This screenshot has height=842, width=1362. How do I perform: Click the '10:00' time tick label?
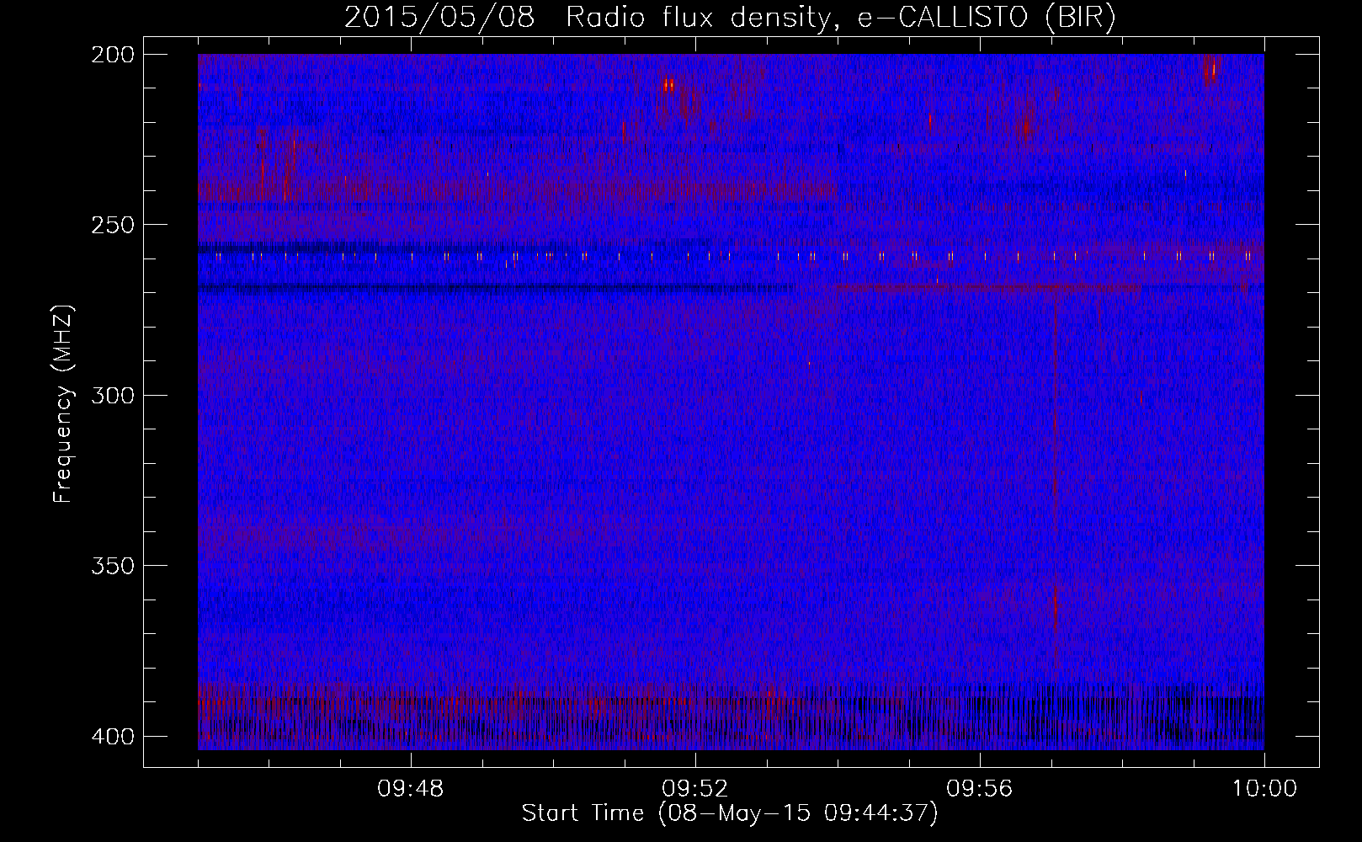click(x=1264, y=789)
